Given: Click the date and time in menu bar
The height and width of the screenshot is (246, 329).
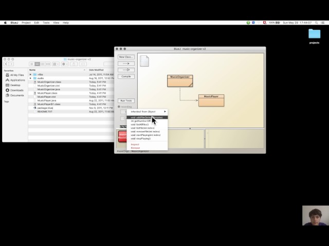Looking at the screenshot, I should point(297,23).
